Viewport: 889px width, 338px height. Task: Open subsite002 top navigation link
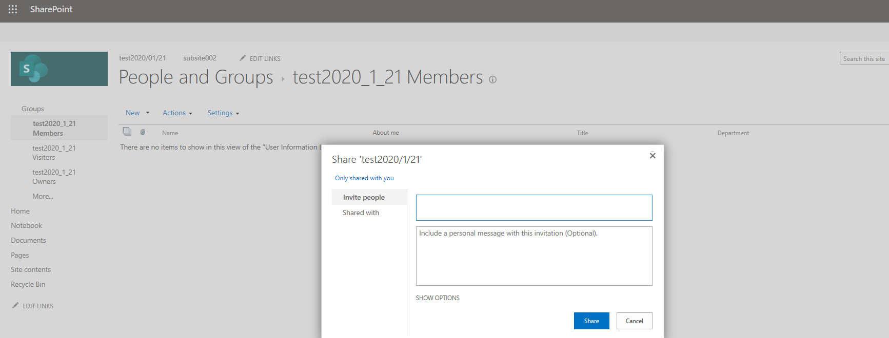200,58
